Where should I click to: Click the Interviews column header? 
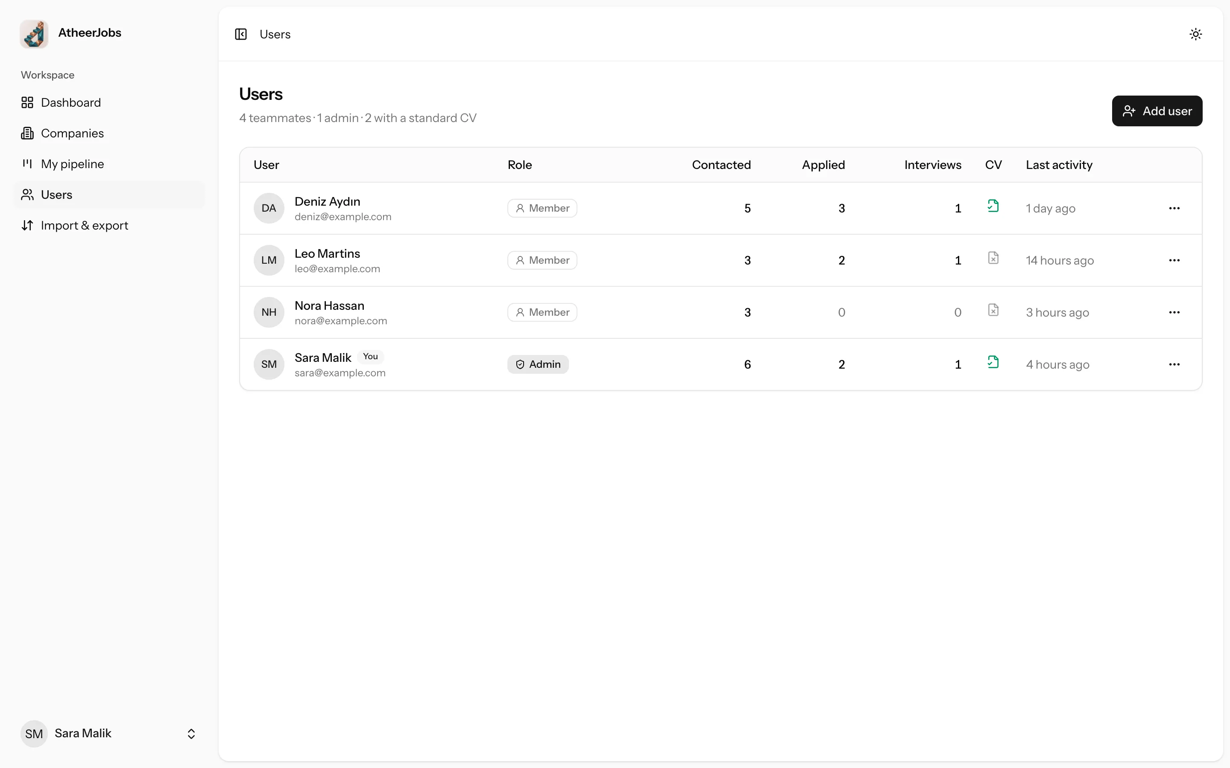point(933,165)
